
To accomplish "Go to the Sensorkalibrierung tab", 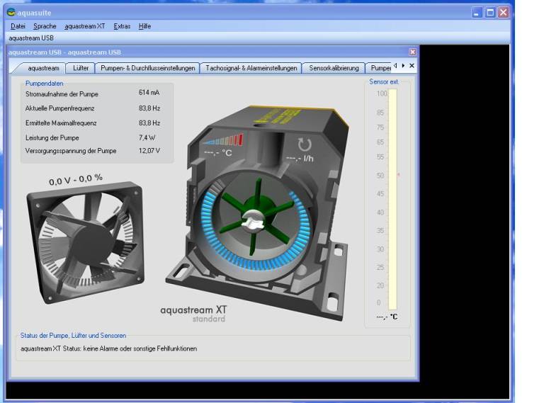I will coord(334,68).
